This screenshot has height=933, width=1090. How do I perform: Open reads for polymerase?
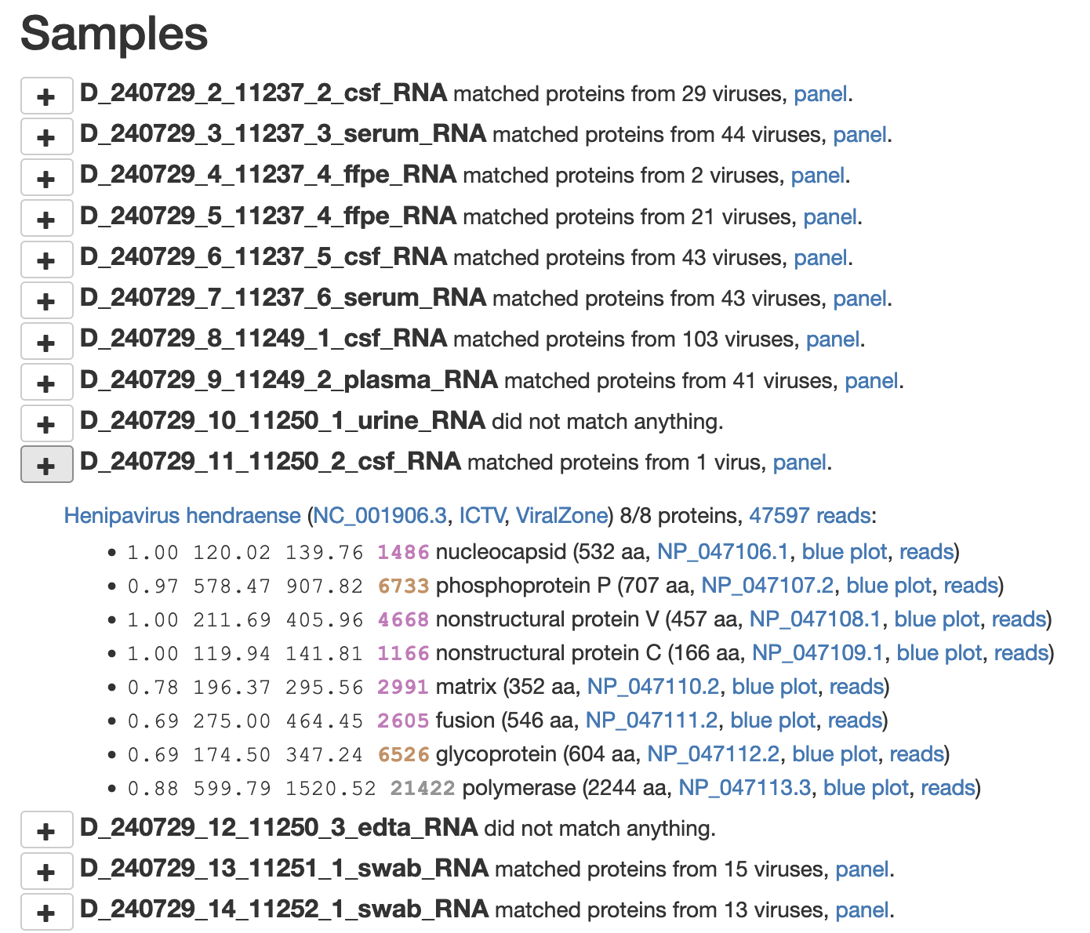click(x=948, y=788)
